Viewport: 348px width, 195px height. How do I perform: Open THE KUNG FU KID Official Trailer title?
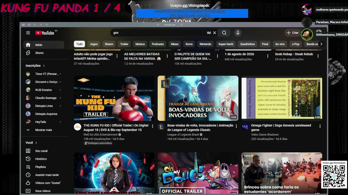[116, 128]
